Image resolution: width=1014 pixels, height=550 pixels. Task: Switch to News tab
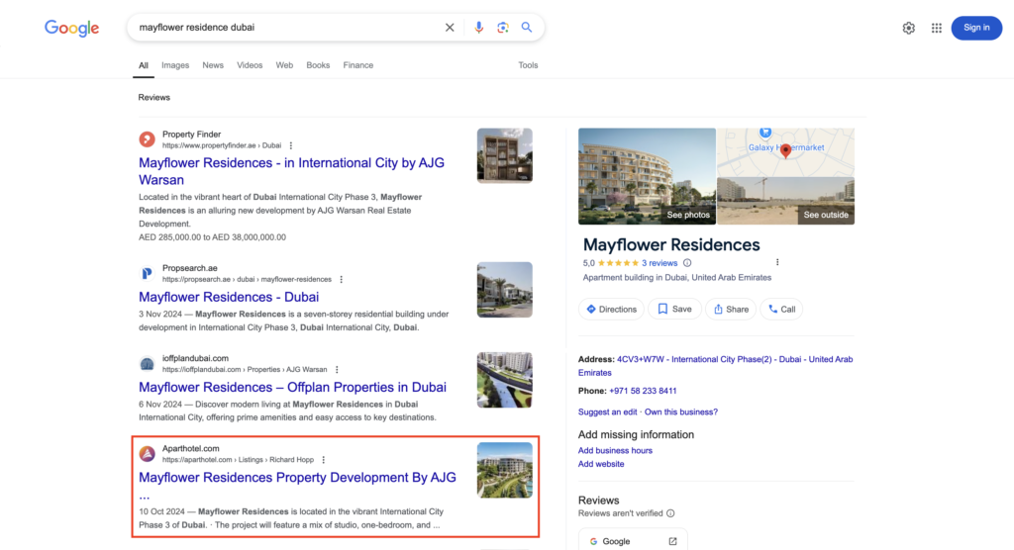pos(213,65)
